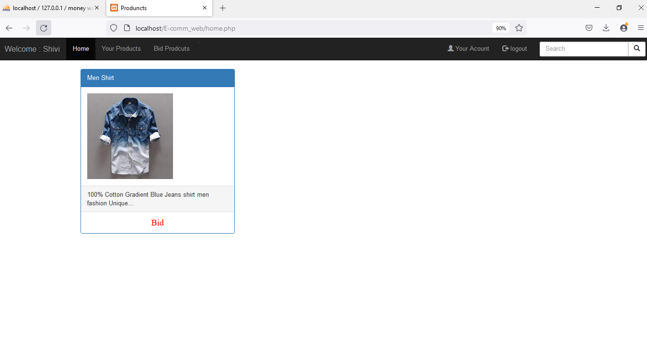Switch to the localhost phpMyAdmin tab
Screen dimensions: 647x337
coord(53,8)
